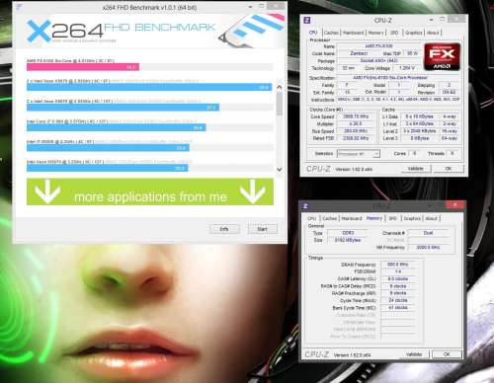Open the Graphics tab in the Memory CPU-Z window
This screenshot has height=383, width=494.
412,218
